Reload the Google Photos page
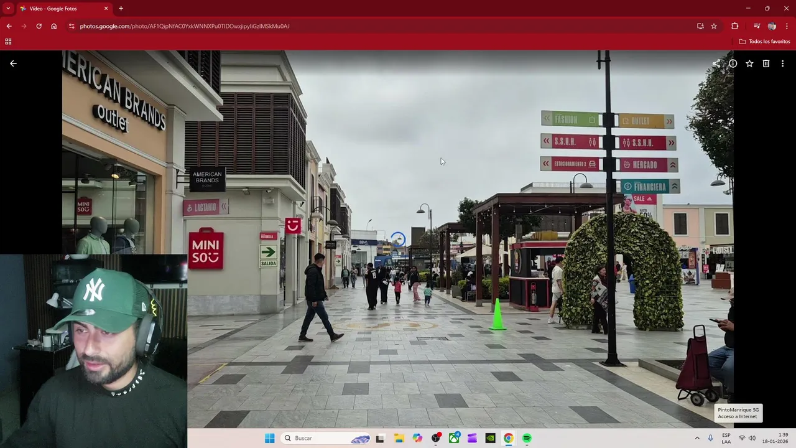 pyautogui.click(x=39, y=26)
